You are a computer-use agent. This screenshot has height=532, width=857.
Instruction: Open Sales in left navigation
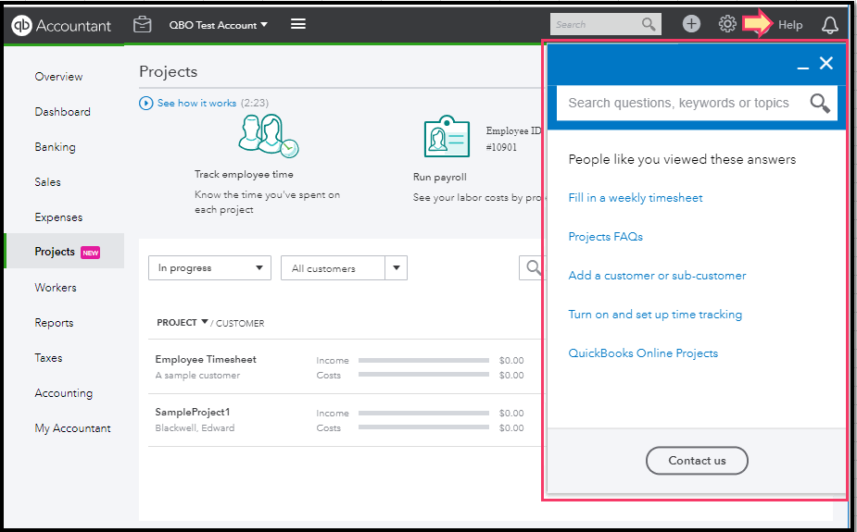[x=47, y=181]
